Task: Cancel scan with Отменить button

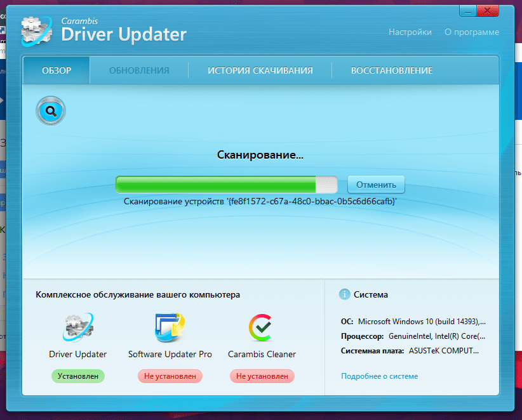Action: (x=376, y=185)
